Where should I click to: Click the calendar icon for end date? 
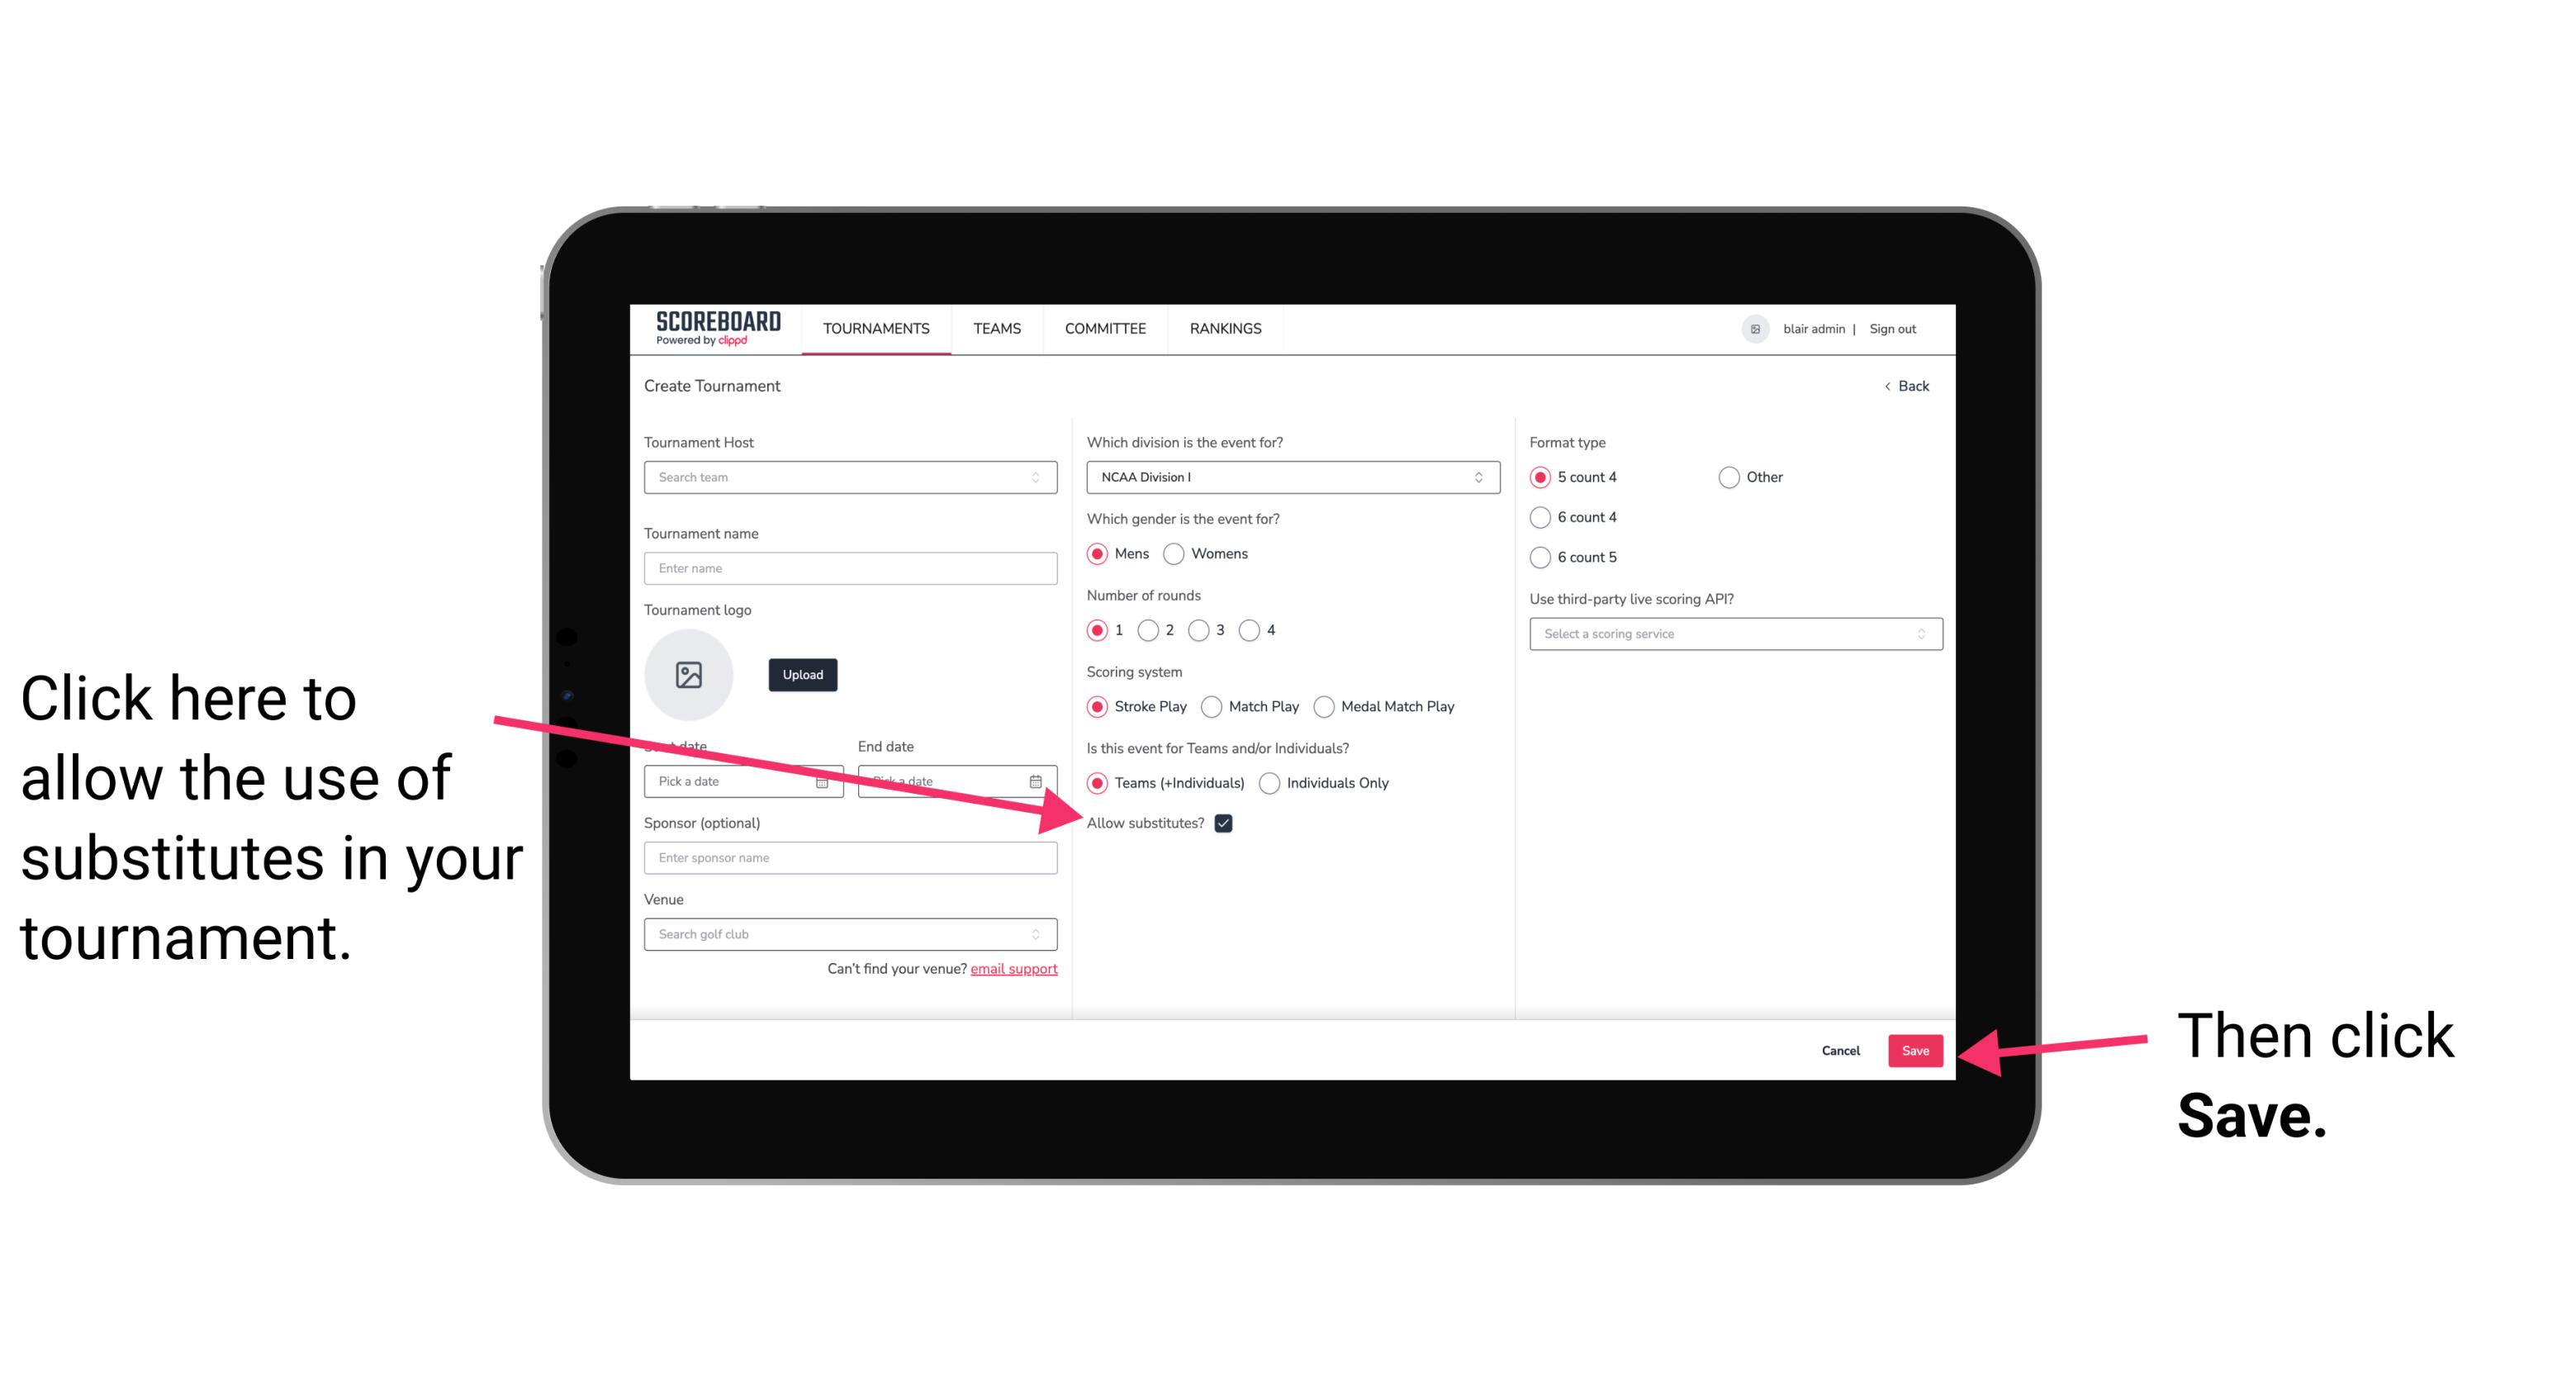[x=1037, y=780]
